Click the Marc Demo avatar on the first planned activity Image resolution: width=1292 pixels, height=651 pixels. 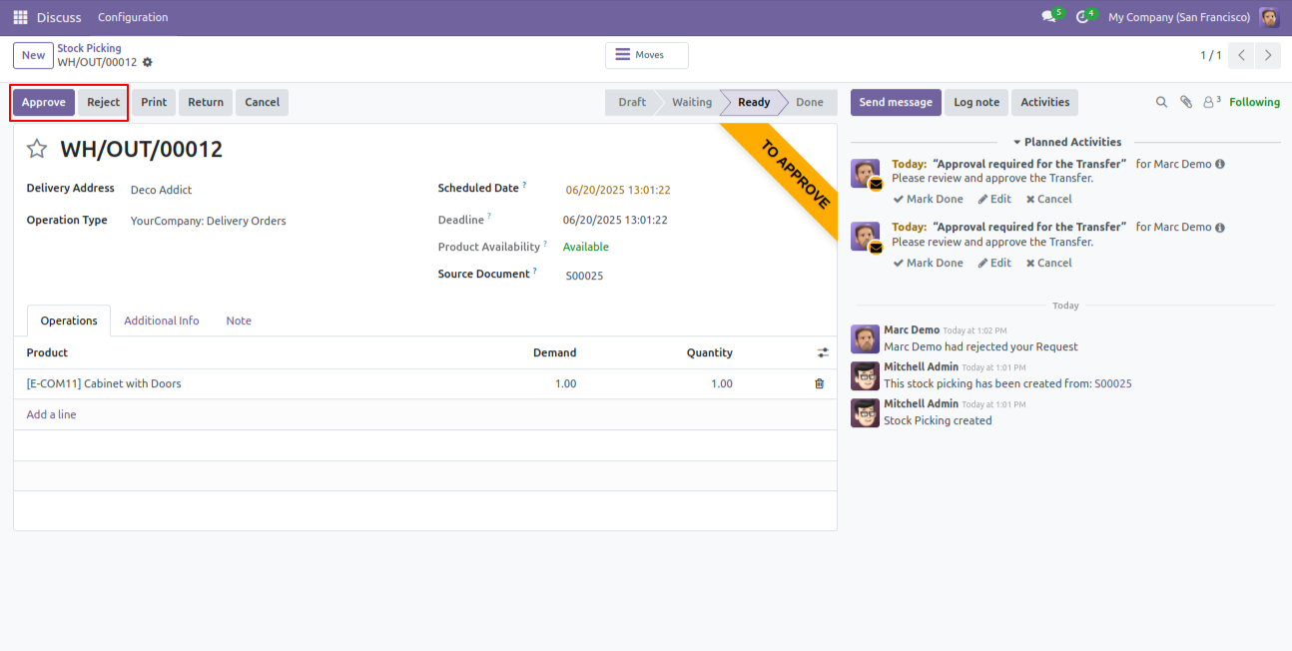865,173
